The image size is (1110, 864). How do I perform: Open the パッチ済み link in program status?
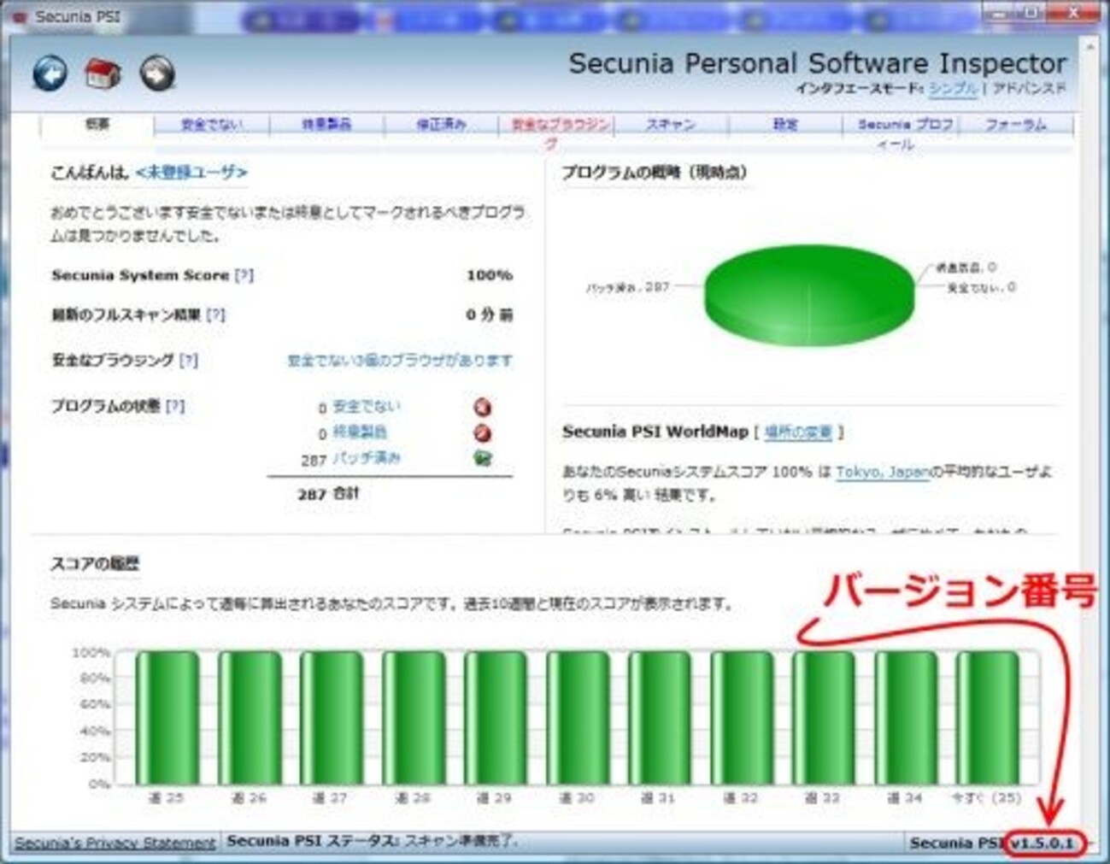coord(366,458)
